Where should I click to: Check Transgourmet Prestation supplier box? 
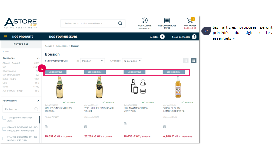point(4,118)
